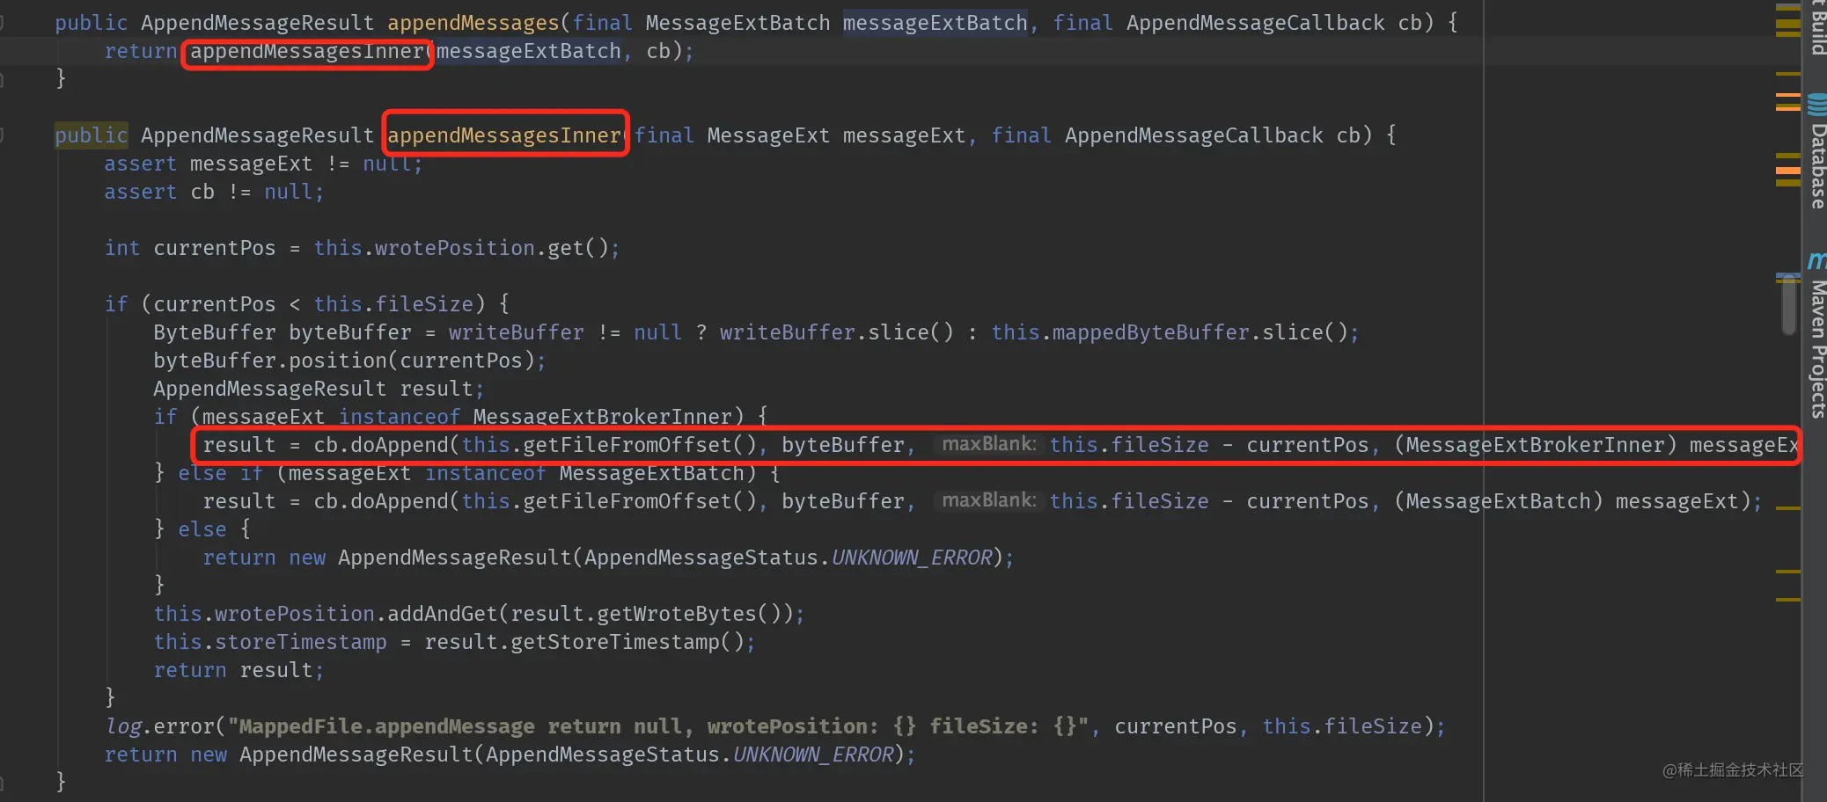Open the Build side tab
1827x802 pixels.
pyautogui.click(x=1817, y=26)
